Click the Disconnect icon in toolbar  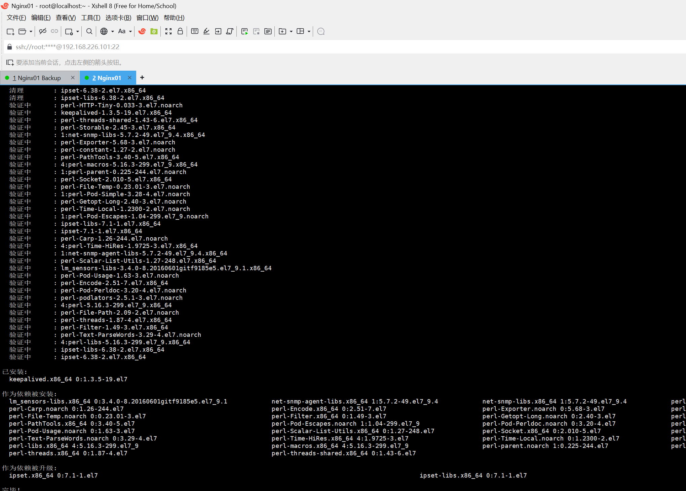click(42, 31)
